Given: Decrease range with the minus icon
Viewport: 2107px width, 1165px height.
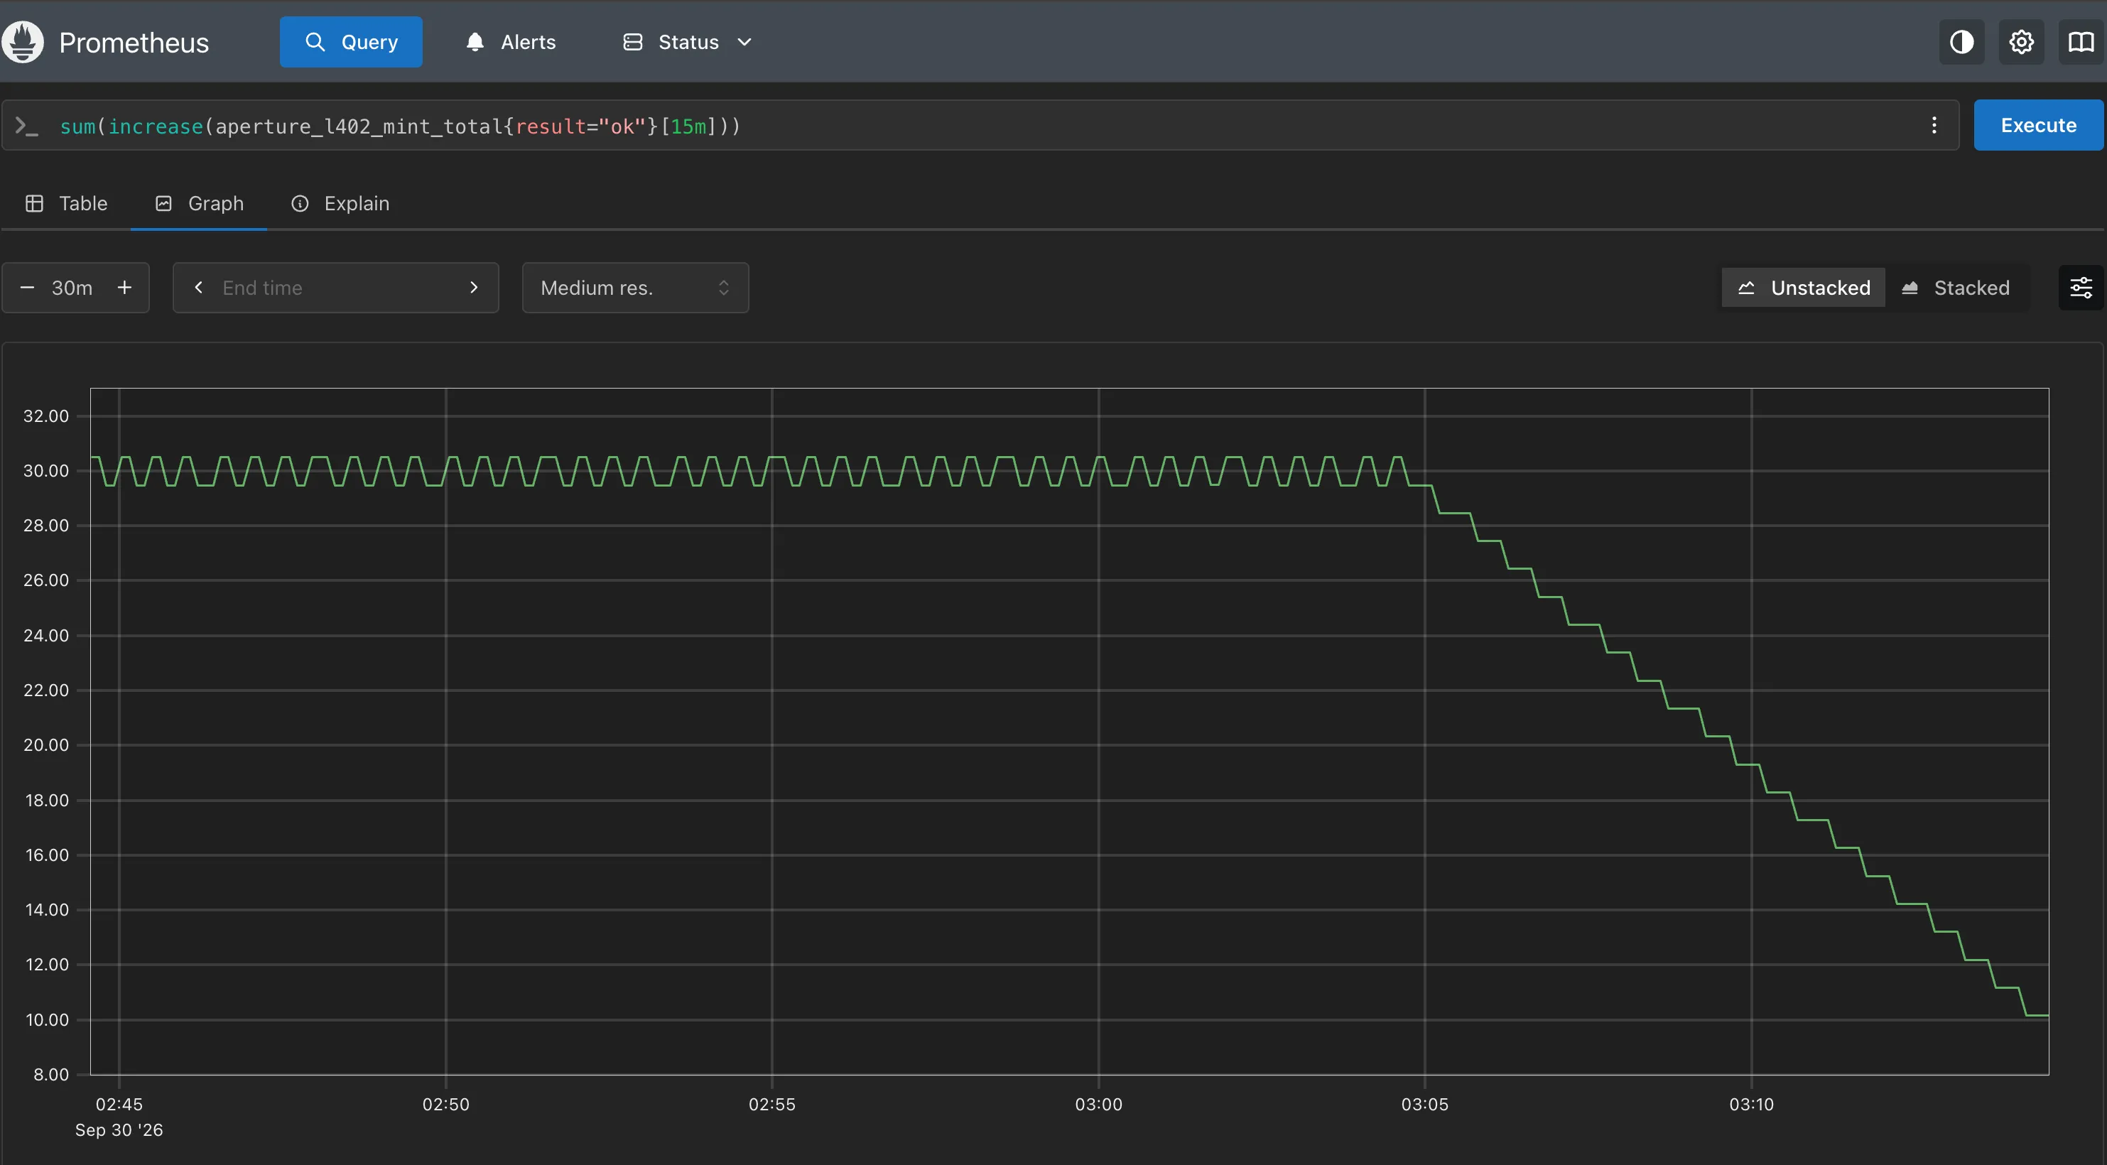Looking at the screenshot, I should coord(27,287).
